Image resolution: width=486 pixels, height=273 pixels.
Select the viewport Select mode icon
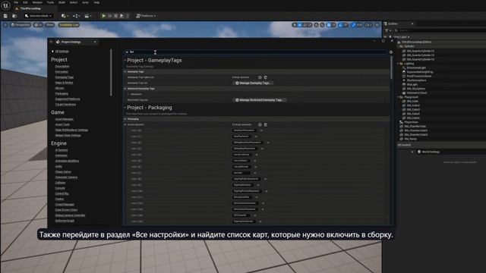[294, 25]
